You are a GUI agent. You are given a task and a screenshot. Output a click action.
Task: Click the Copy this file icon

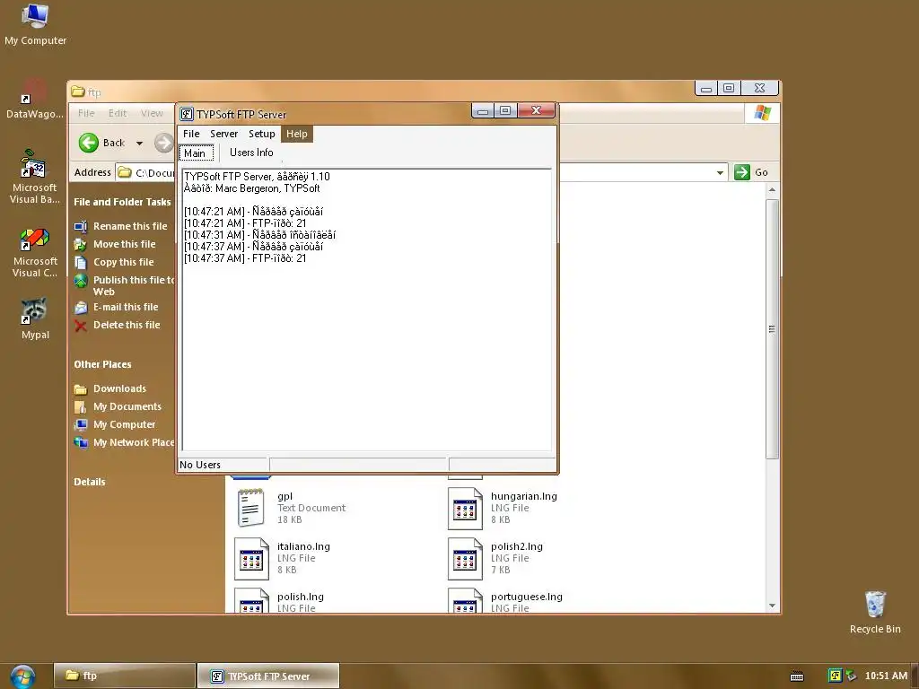point(81,263)
